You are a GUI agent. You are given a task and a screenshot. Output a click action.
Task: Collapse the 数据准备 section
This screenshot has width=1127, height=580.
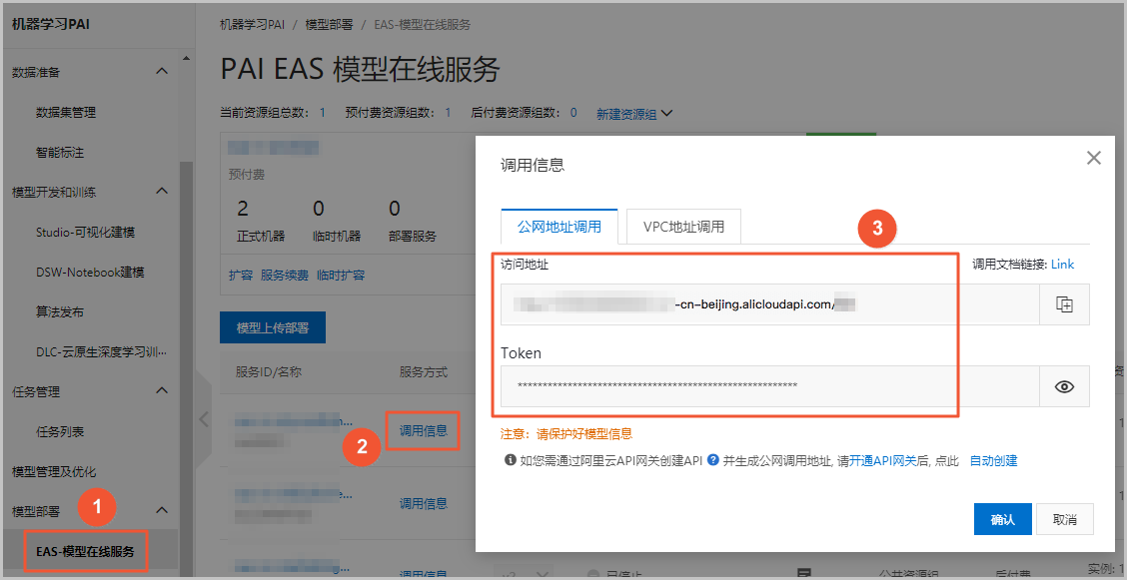pos(163,72)
